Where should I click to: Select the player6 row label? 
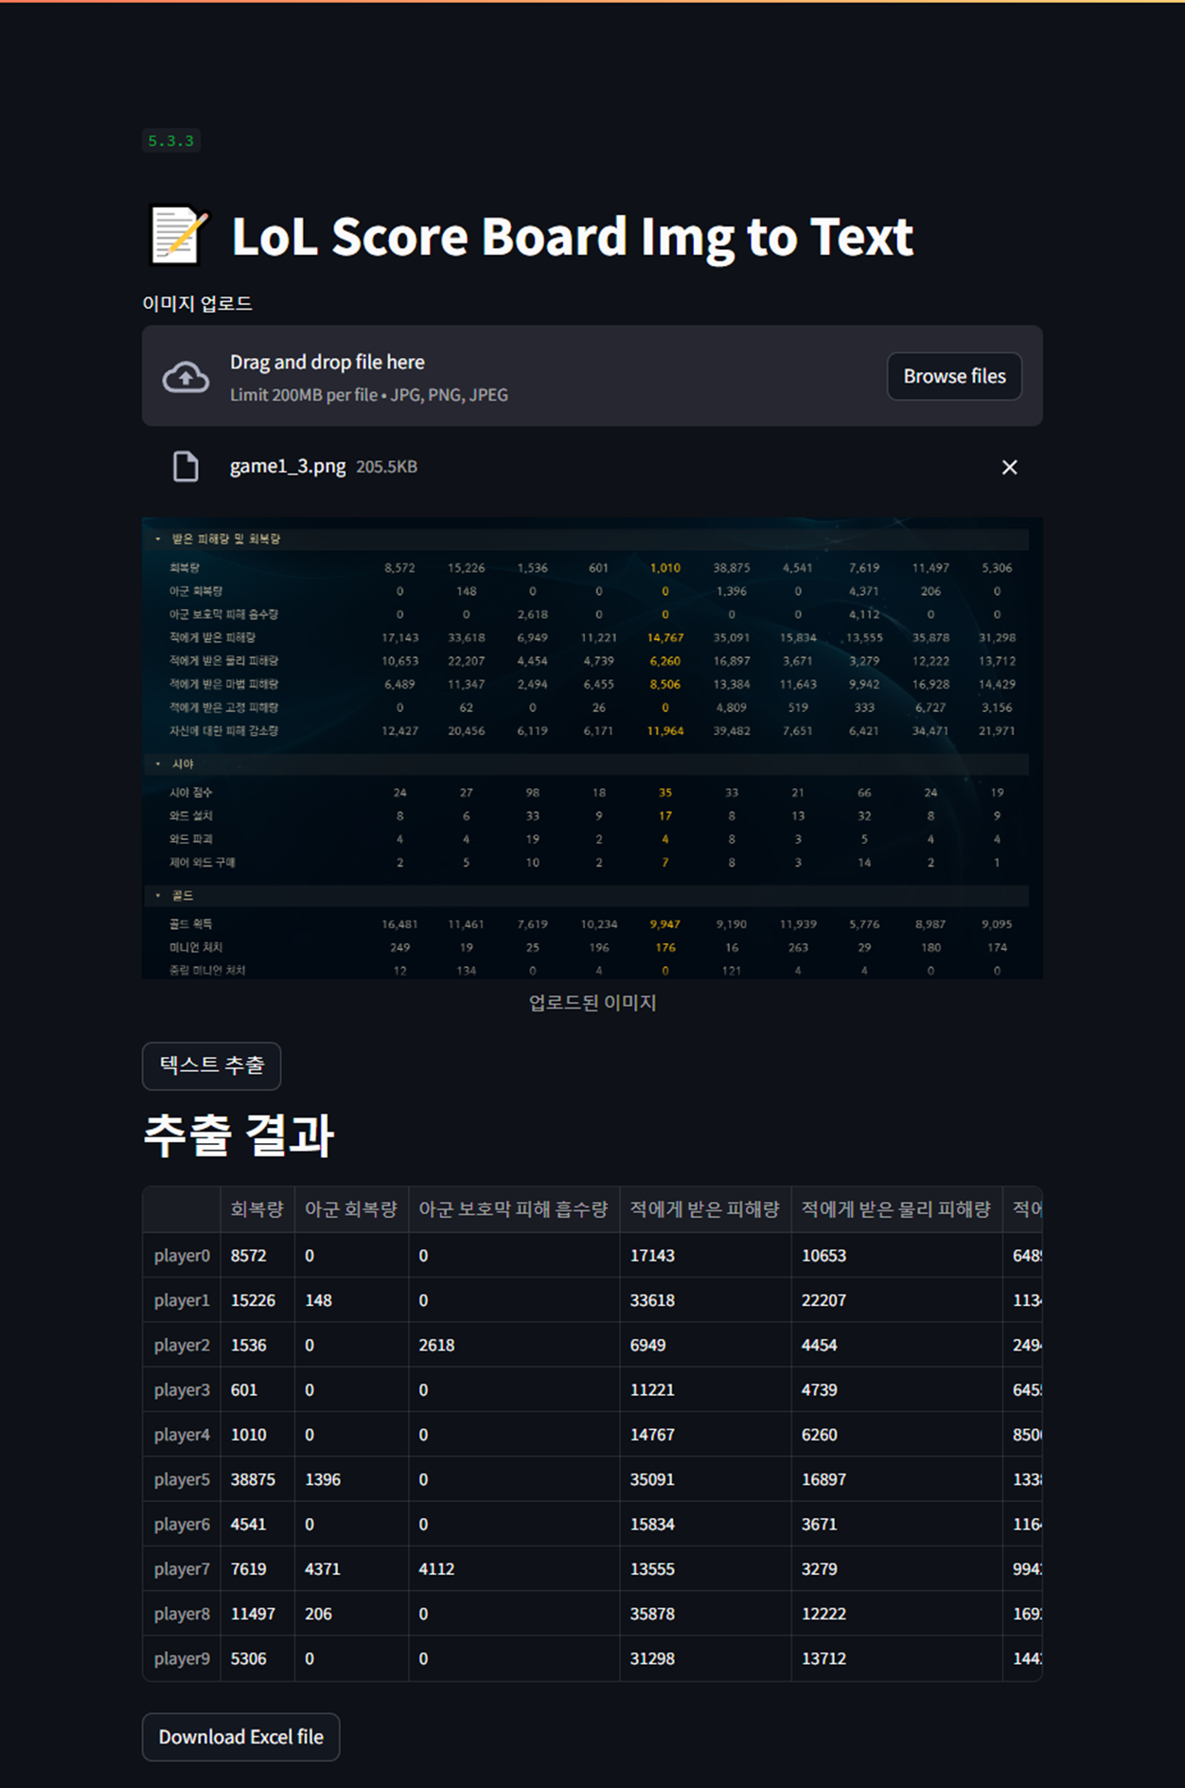pyautogui.click(x=182, y=1524)
